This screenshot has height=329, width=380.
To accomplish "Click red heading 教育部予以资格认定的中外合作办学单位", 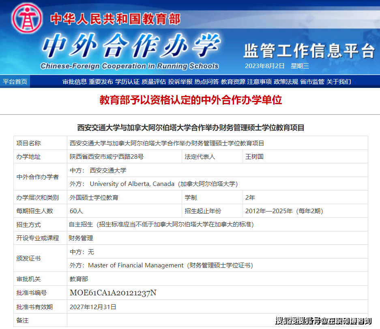I will pos(191,100).
